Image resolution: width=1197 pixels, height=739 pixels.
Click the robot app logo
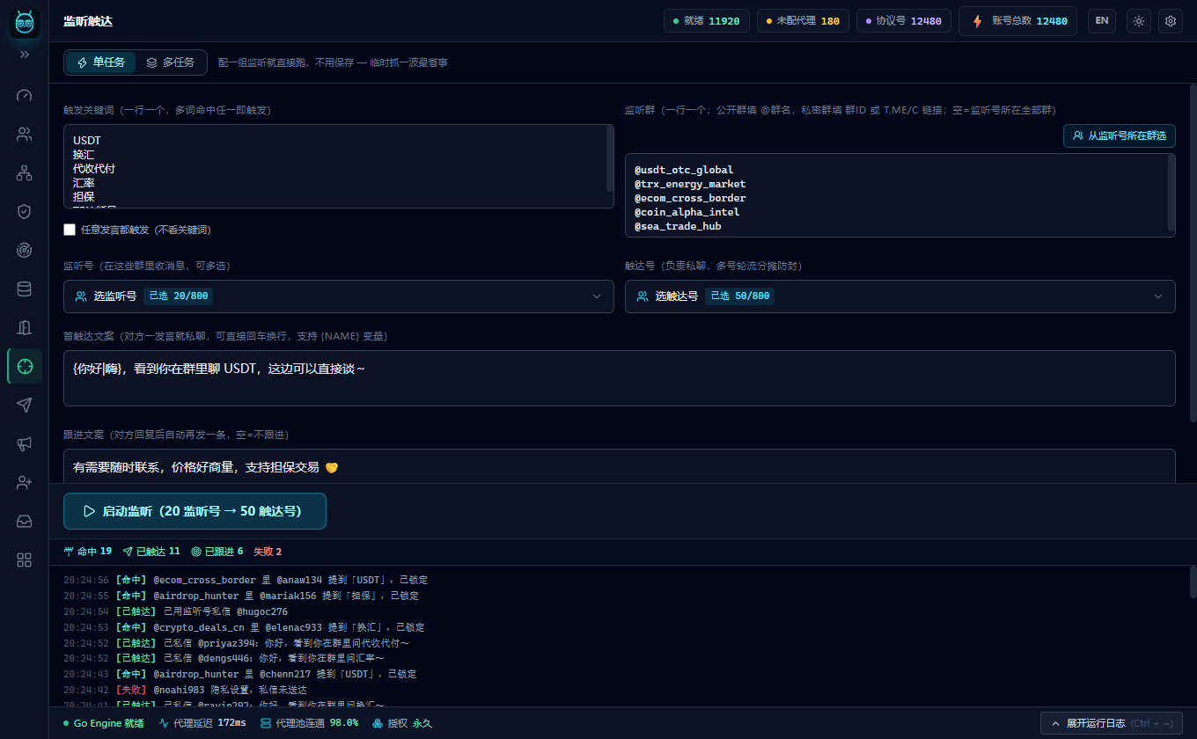(x=25, y=21)
